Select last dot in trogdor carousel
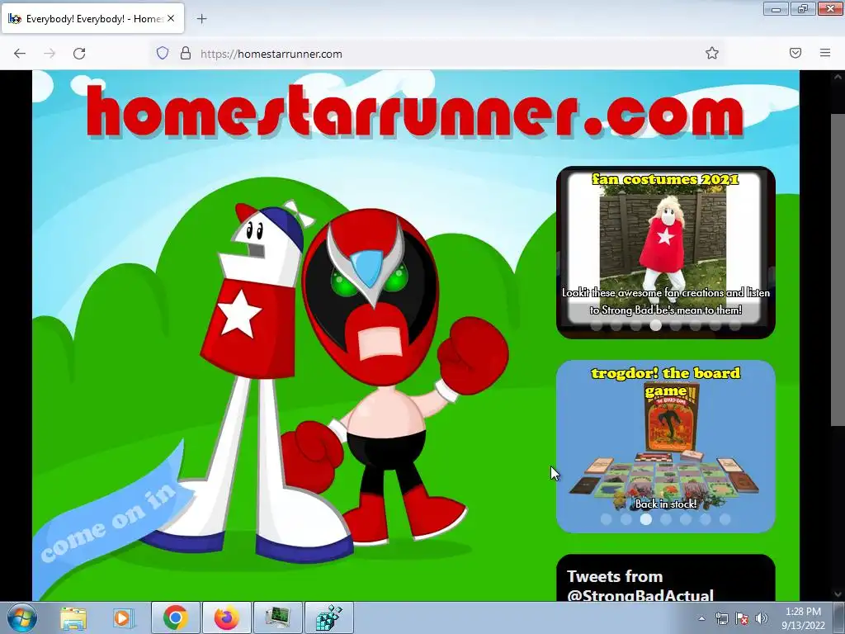845x634 pixels. pos(725,519)
